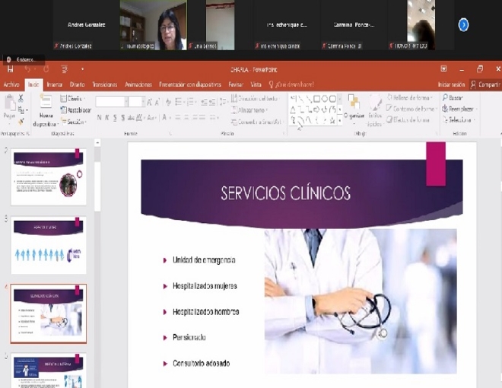Cut selection with the scissors icon
The image size is (502, 388).
click(21, 98)
